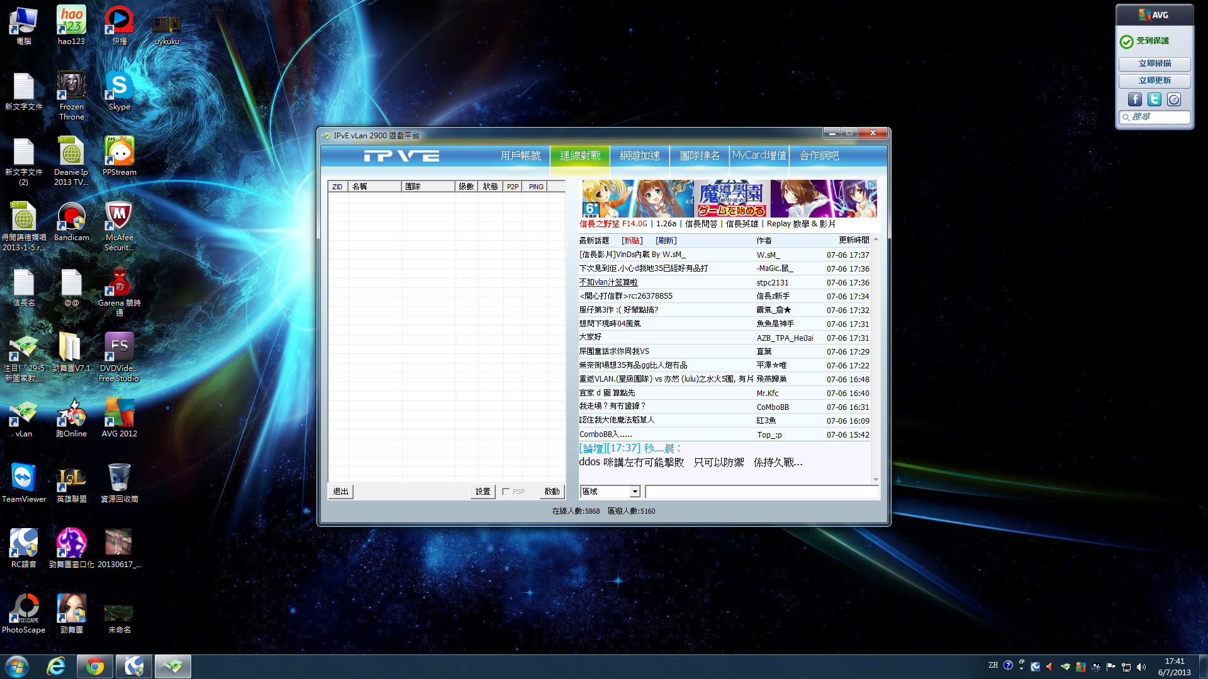Switch to the 團隊排名 tab
Image resolution: width=1208 pixels, height=679 pixels.
tap(700, 155)
